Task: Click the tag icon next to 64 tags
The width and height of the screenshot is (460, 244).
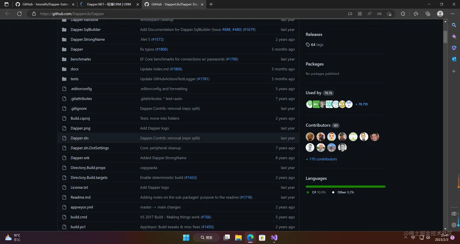Action: [x=308, y=45]
